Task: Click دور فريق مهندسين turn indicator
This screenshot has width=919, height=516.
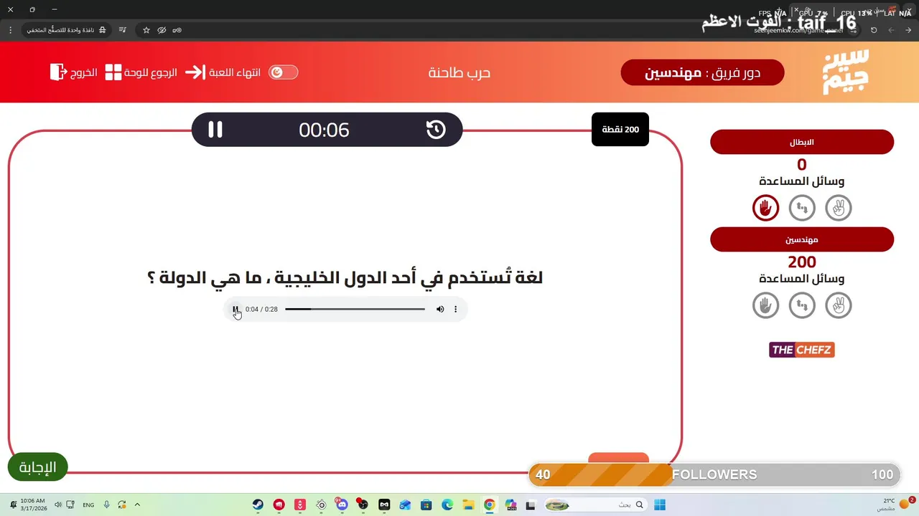Action: pos(702,72)
